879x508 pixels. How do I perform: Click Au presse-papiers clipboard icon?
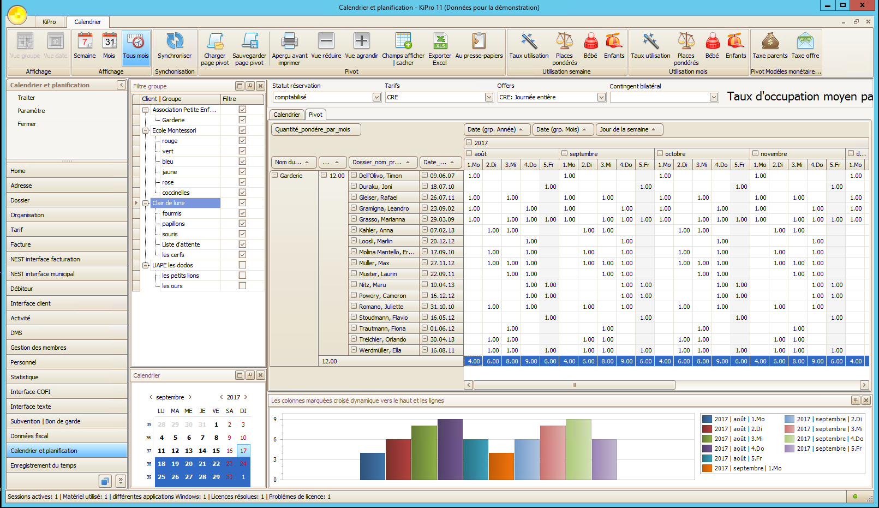coord(479,42)
